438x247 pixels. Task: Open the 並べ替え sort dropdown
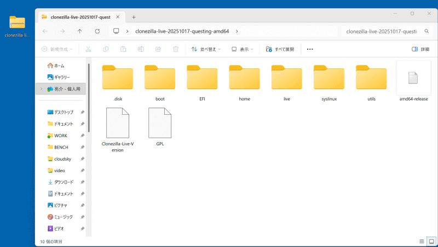point(206,49)
